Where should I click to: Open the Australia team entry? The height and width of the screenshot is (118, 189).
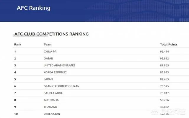click(51, 100)
